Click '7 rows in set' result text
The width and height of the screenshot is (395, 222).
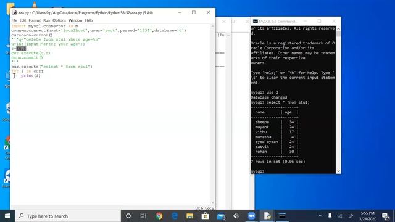[x=278, y=162]
